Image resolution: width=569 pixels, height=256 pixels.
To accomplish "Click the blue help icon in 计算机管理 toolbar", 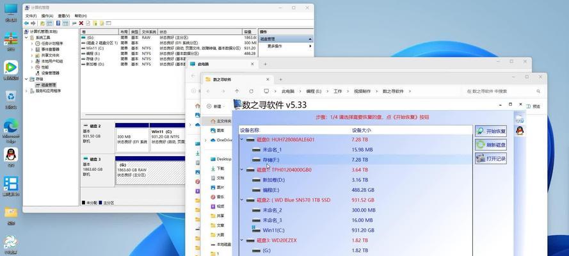I will click(x=58, y=23).
